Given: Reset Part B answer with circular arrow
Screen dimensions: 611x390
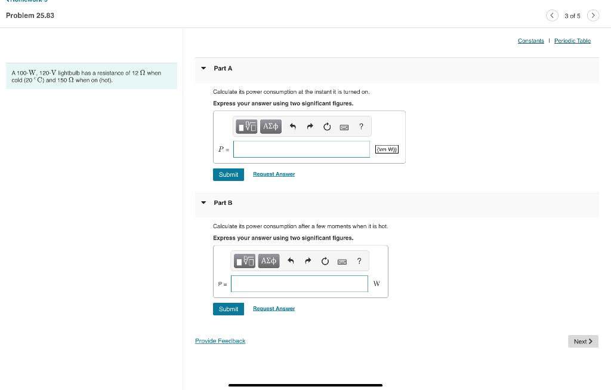Looking at the screenshot, I should (x=325, y=261).
